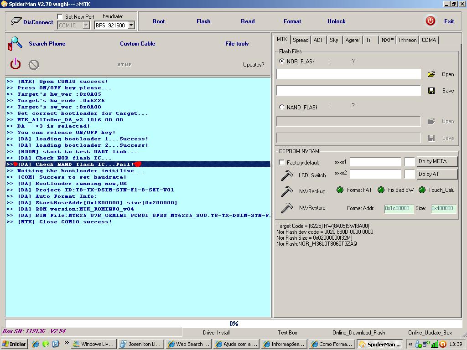Click the NV/Backup hammer icon

[286, 191]
